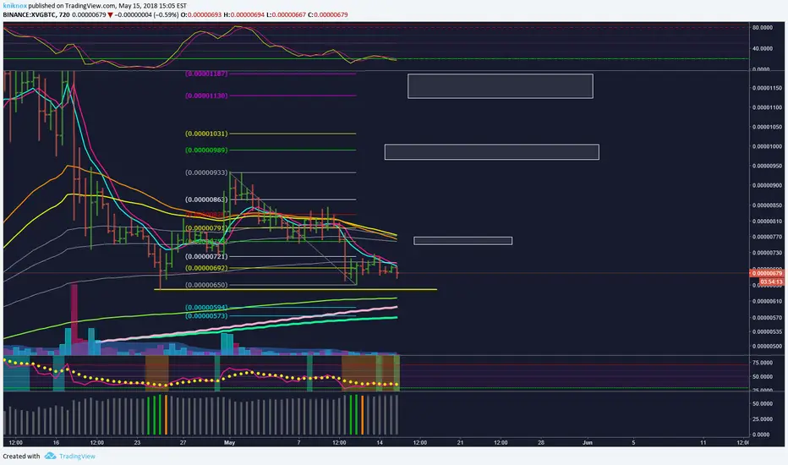Click the 0.00001000 price axis label
788x465 pixels.
(x=767, y=146)
